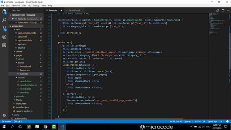This screenshot has height=130, width=231.
Task: Click the network tray icon
Action: click(x=199, y=127)
